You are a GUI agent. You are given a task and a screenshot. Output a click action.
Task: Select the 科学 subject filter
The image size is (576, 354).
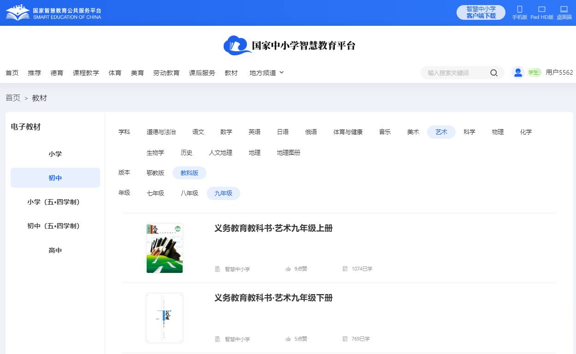(x=469, y=132)
